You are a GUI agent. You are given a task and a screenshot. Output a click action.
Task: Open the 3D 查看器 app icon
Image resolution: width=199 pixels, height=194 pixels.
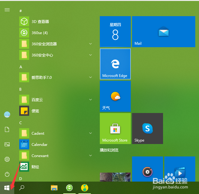(x=24, y=21)
